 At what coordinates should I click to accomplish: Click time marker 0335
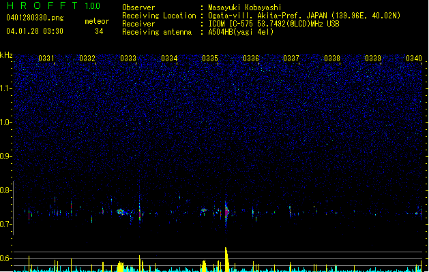tap(210, 58)
